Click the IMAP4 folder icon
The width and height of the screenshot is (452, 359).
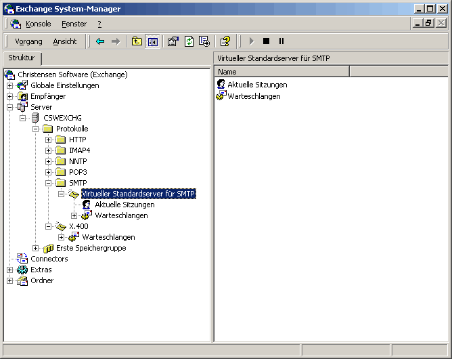pyautogui.click(x=60, y=150)
